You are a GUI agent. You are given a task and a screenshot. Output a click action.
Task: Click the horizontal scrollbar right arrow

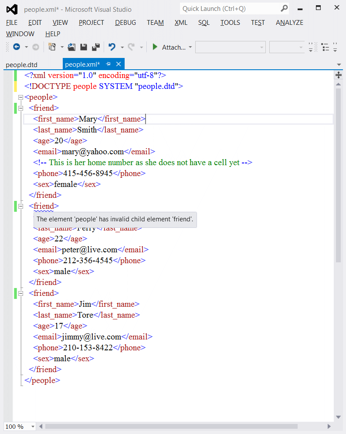click(329, 426)
